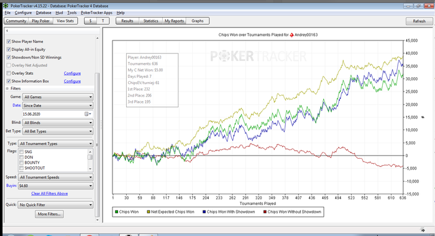Open the Bet Type dropdown
Viewport: 435px width, 236px height.
58,131
